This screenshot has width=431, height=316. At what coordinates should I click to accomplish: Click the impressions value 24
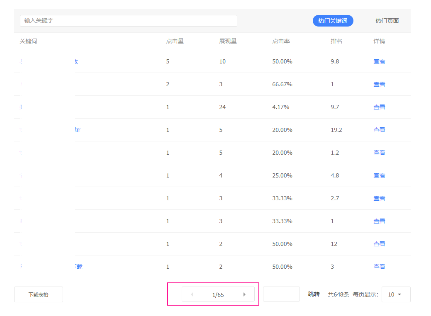[222, 107]
